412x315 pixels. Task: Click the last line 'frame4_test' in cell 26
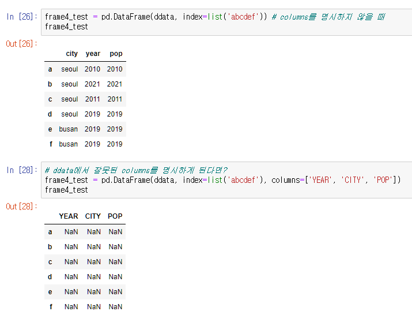(66, 27)
